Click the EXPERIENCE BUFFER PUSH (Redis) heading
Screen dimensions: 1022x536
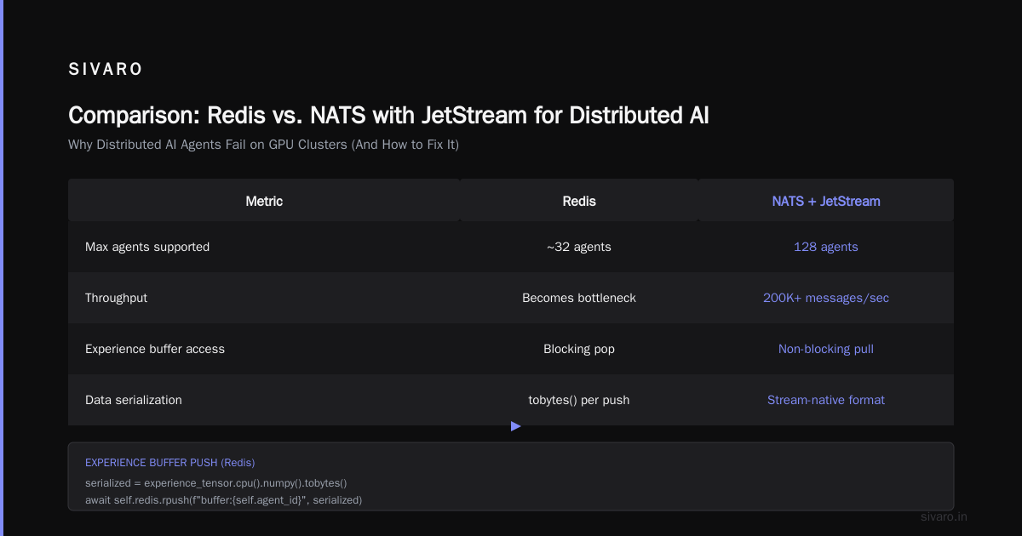pyautogui.click(x=170, y=463)
